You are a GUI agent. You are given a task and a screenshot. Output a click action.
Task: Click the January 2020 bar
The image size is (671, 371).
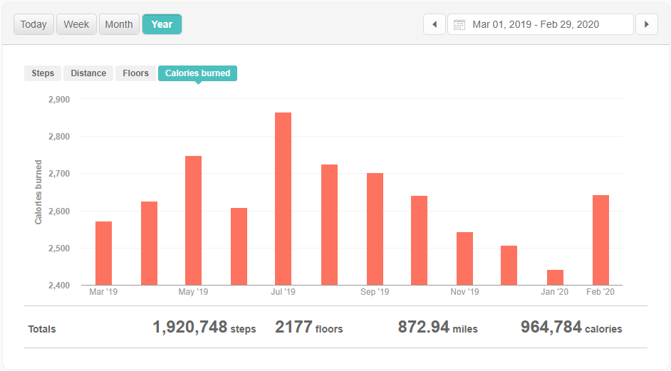[x=555, y=278]
